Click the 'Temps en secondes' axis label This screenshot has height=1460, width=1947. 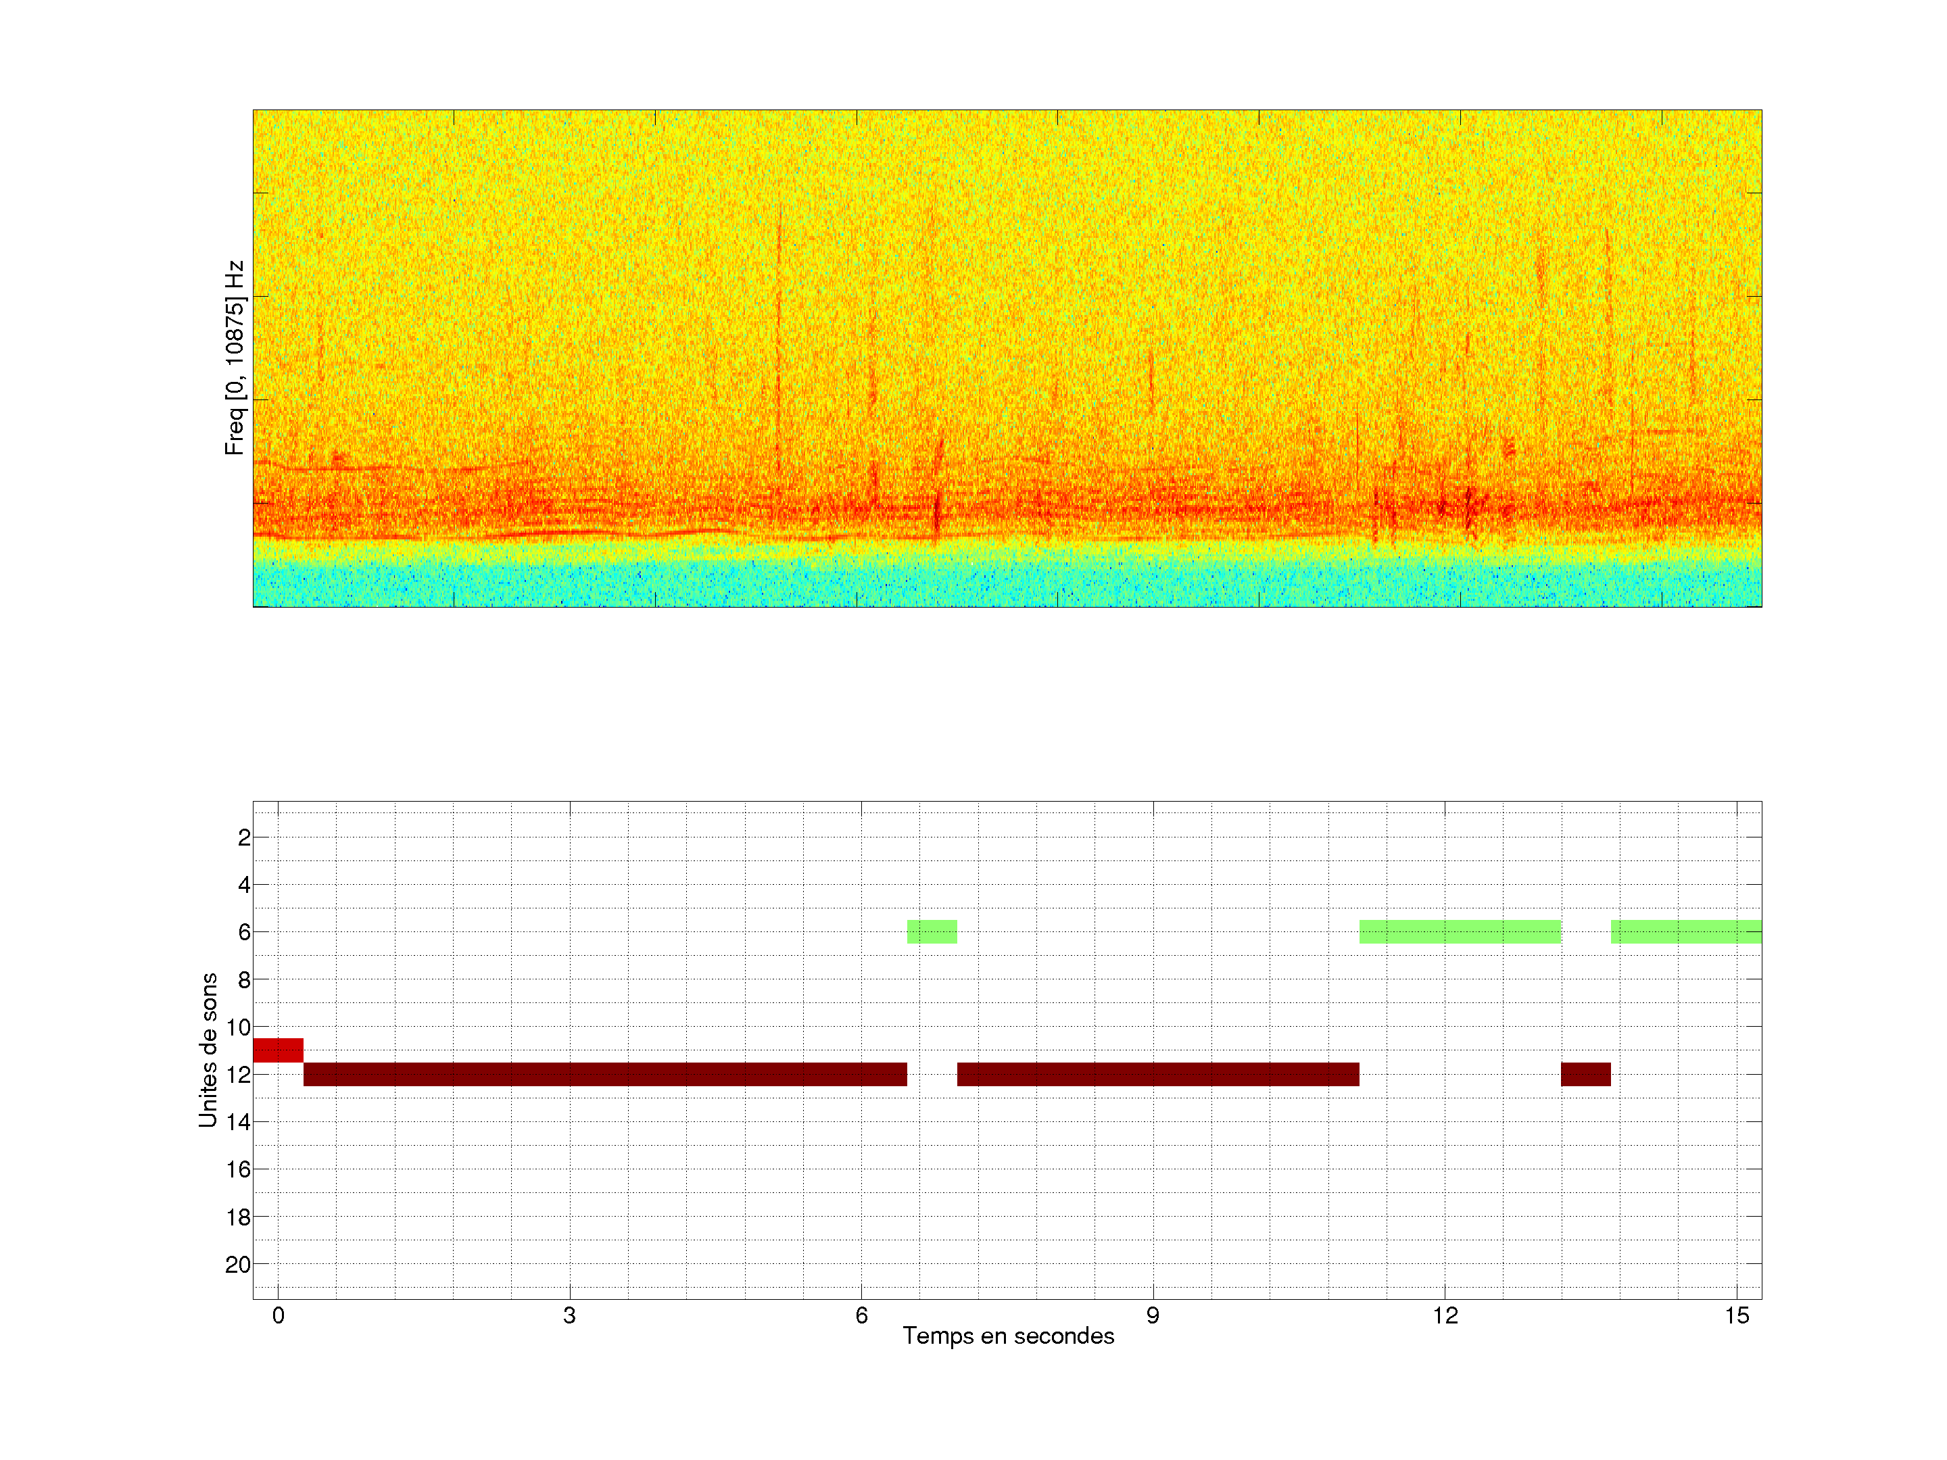(1008, 1336)
